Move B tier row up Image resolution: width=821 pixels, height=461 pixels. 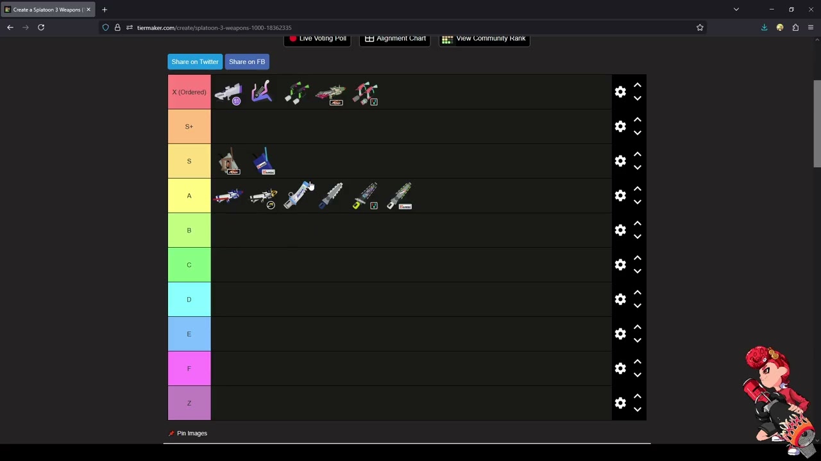pos(638,223)
